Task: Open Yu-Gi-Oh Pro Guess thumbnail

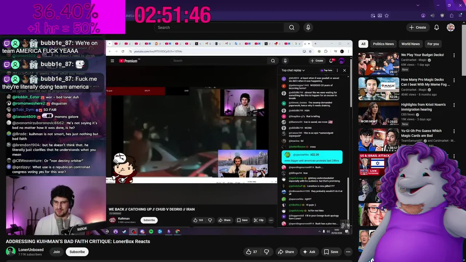Action: [379, 139]
